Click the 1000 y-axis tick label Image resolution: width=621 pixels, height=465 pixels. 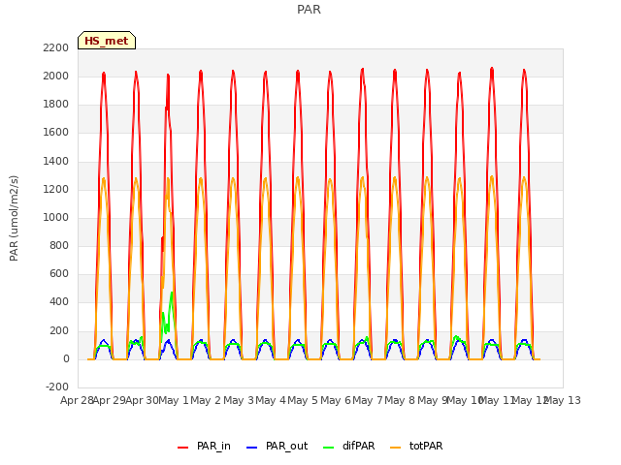[56, 217]
